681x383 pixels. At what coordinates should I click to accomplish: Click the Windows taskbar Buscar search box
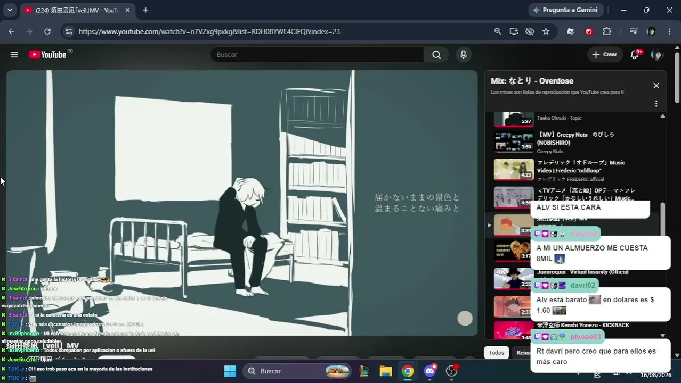[x=297, y=371]
